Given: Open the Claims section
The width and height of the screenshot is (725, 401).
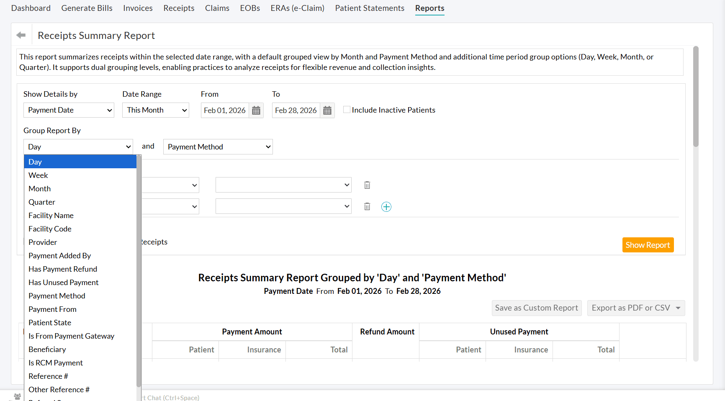Looking at the screenshot, I should (x=217, y=8).
